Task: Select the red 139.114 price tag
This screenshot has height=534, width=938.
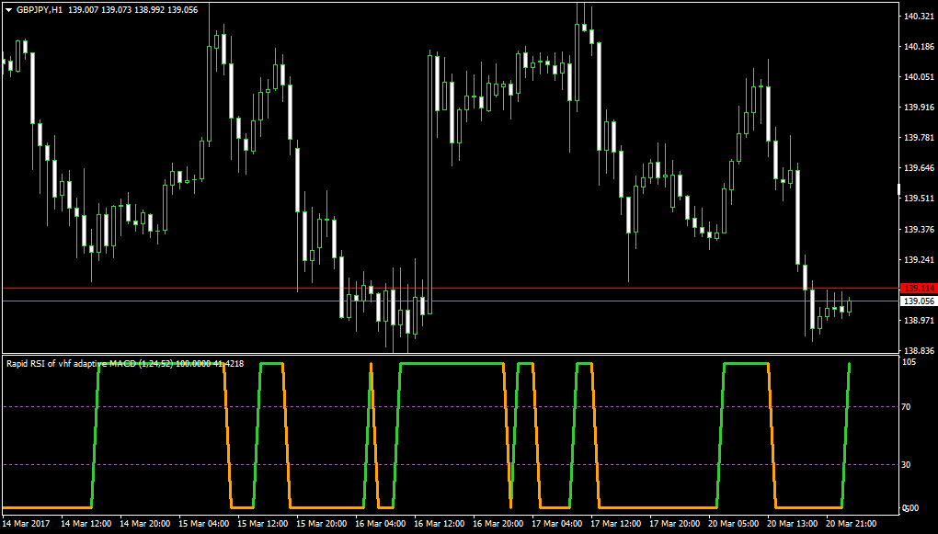Action: point(919,289)
